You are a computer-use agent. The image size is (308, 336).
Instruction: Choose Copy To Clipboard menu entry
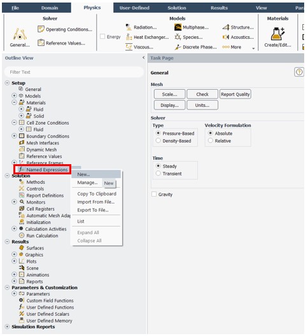pos(96,193)
